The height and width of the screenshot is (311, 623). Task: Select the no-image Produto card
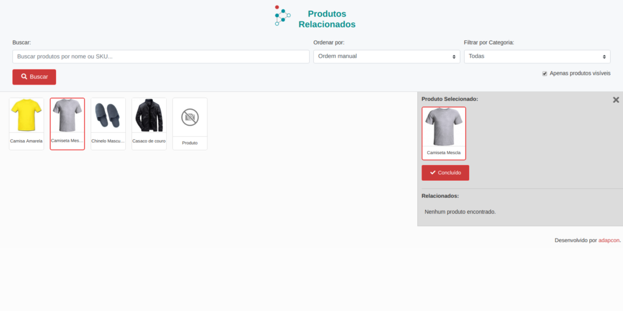(x=190, y=124)
